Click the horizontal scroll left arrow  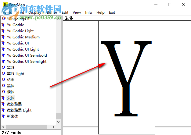click(3, 127)
